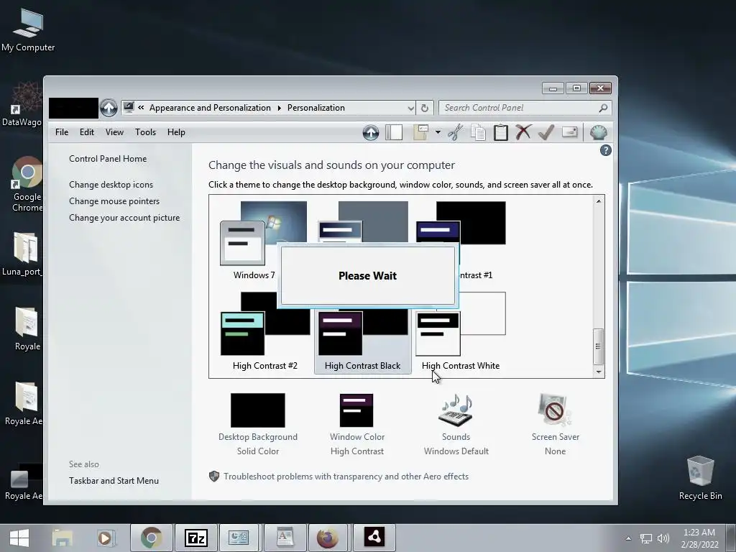The image size is (736, 552).
Task: Click the Delete red X icon
Action: pyautogui.click(x=523, y=132)
